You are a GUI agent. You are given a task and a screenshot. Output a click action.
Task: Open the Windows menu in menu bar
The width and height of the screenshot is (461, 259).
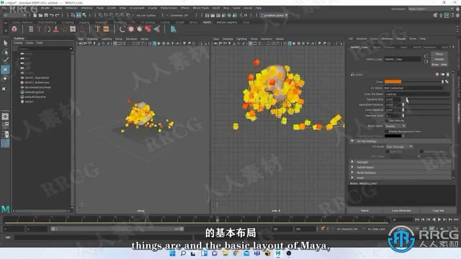[71, 8]
